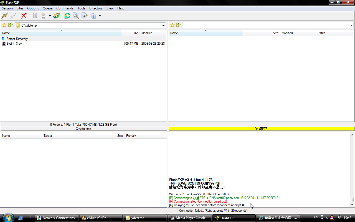The image size is (355, 222).
Task: Click the log pane scrollbar thumb
Action: [x=352, y=200]
